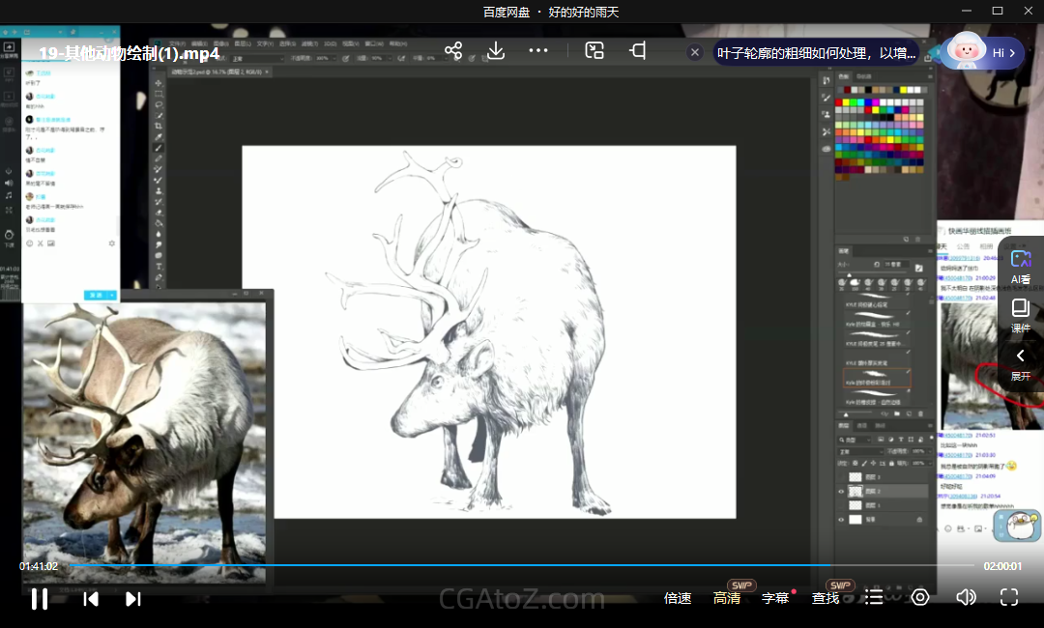Open the AI assistant Hi button
Screen dimensions: 1044x628
(x=981, y=53)
